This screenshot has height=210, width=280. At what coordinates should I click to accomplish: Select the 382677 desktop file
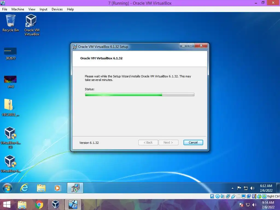[x=11, y=54]
